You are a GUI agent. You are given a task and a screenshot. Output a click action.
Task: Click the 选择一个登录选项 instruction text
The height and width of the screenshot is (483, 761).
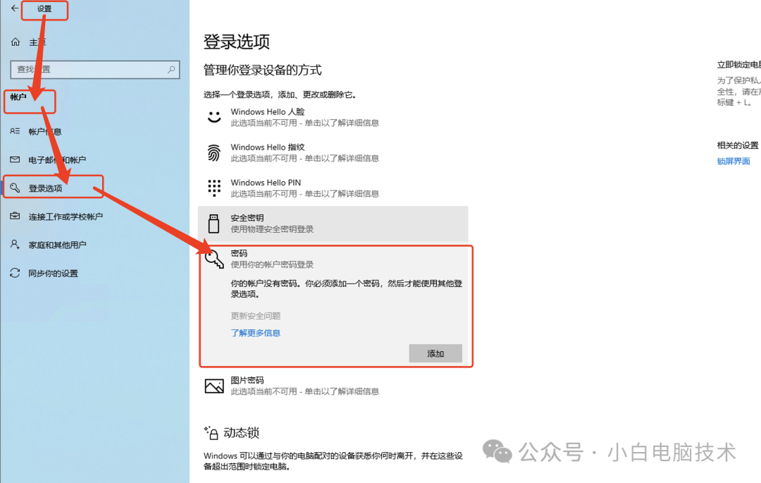point(280,94)
